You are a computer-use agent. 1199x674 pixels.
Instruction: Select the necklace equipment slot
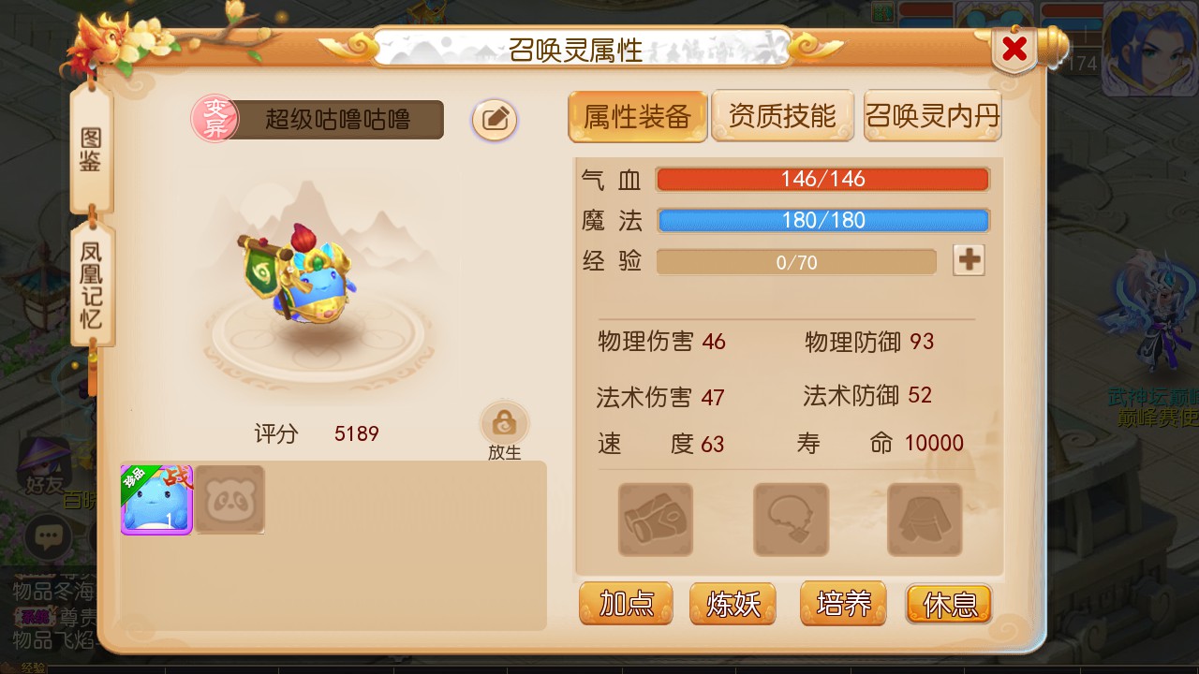pos(792,520)
